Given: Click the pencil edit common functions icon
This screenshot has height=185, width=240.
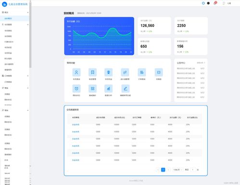Looking at the screenshot, I should coord(126,89).
